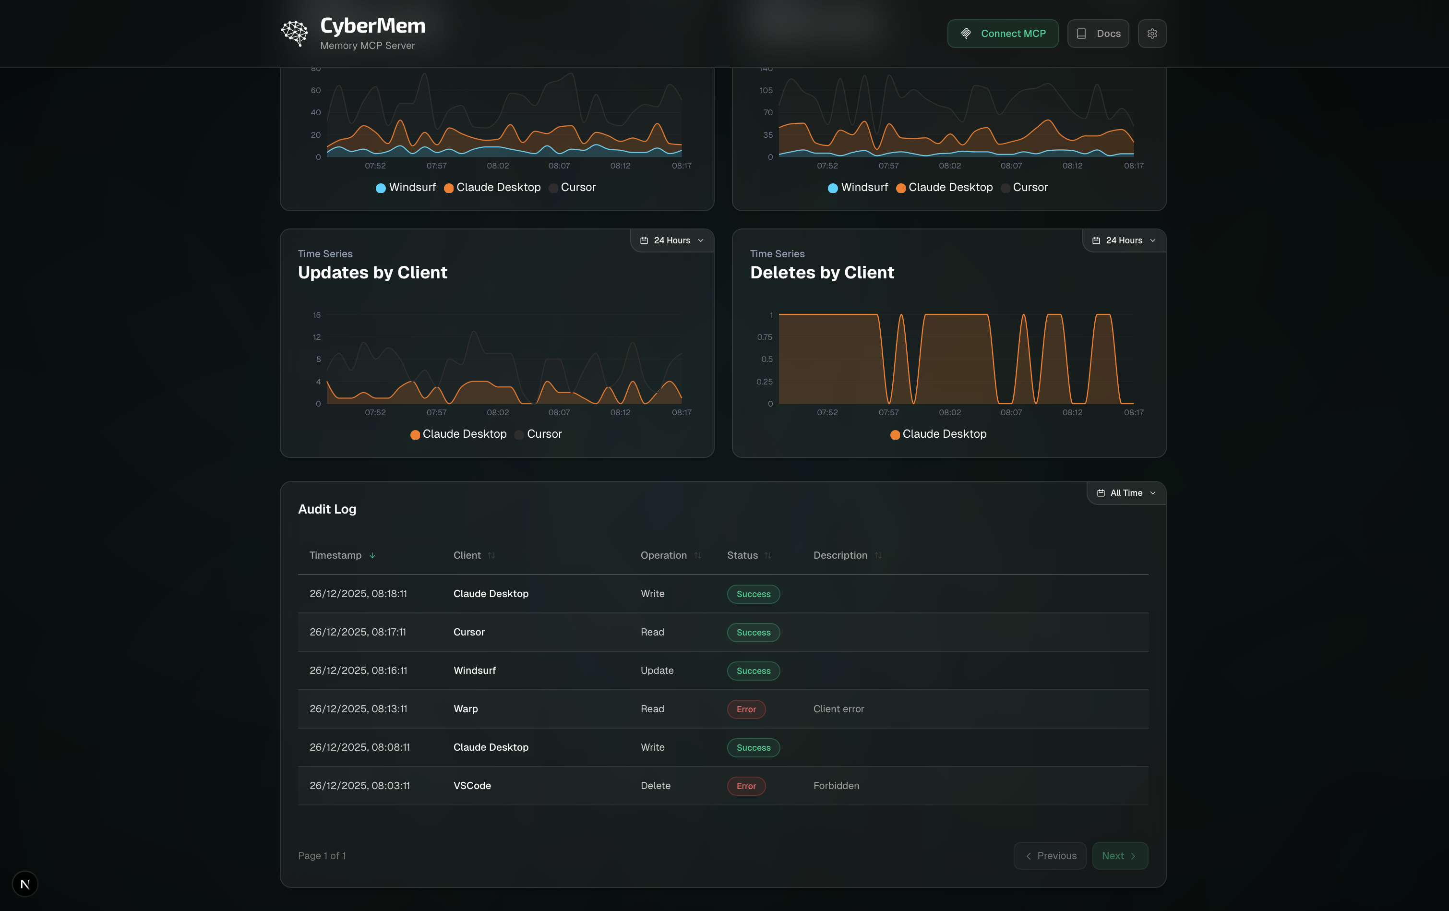Toggle Claude Desktop in Deletes chart legend
The width and height of the screenshot is (1449, 911).
point(938,434)
